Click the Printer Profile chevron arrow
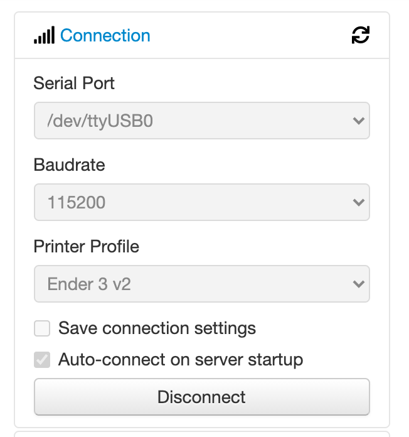This screenshot has height=437, width=409. [359, 284]
